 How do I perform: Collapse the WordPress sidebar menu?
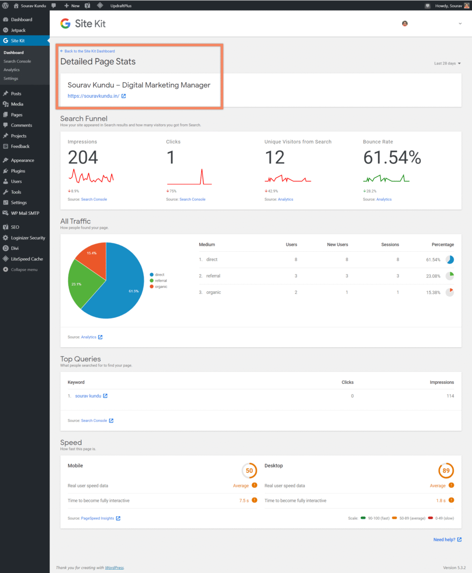[24, 270]
